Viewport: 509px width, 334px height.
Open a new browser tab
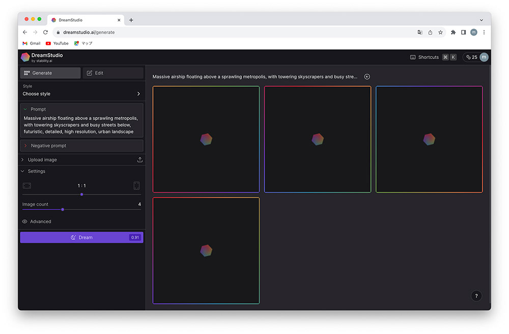click(x=131, y=20)
